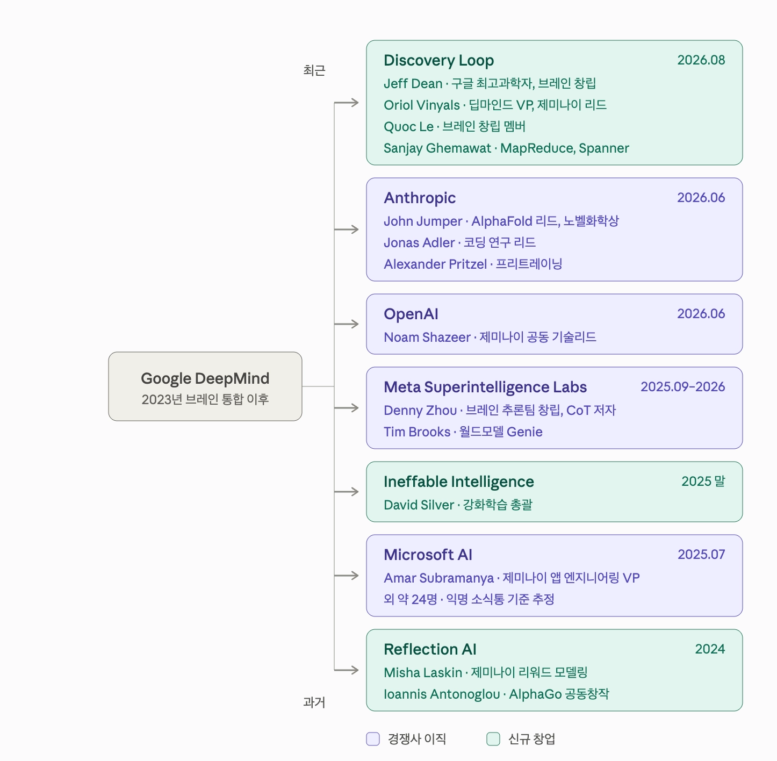Screen dimensions: 777x761
Task: Select the Denny Zhou entry
Action: (500, 410)
